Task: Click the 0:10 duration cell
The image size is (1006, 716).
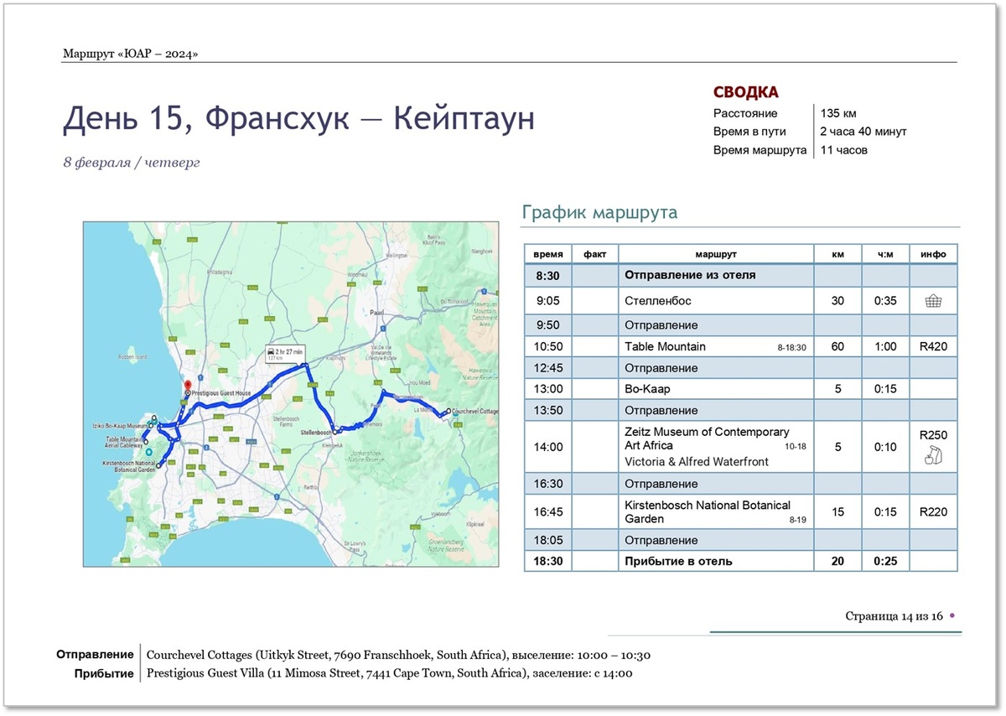Action: [885, 447]
